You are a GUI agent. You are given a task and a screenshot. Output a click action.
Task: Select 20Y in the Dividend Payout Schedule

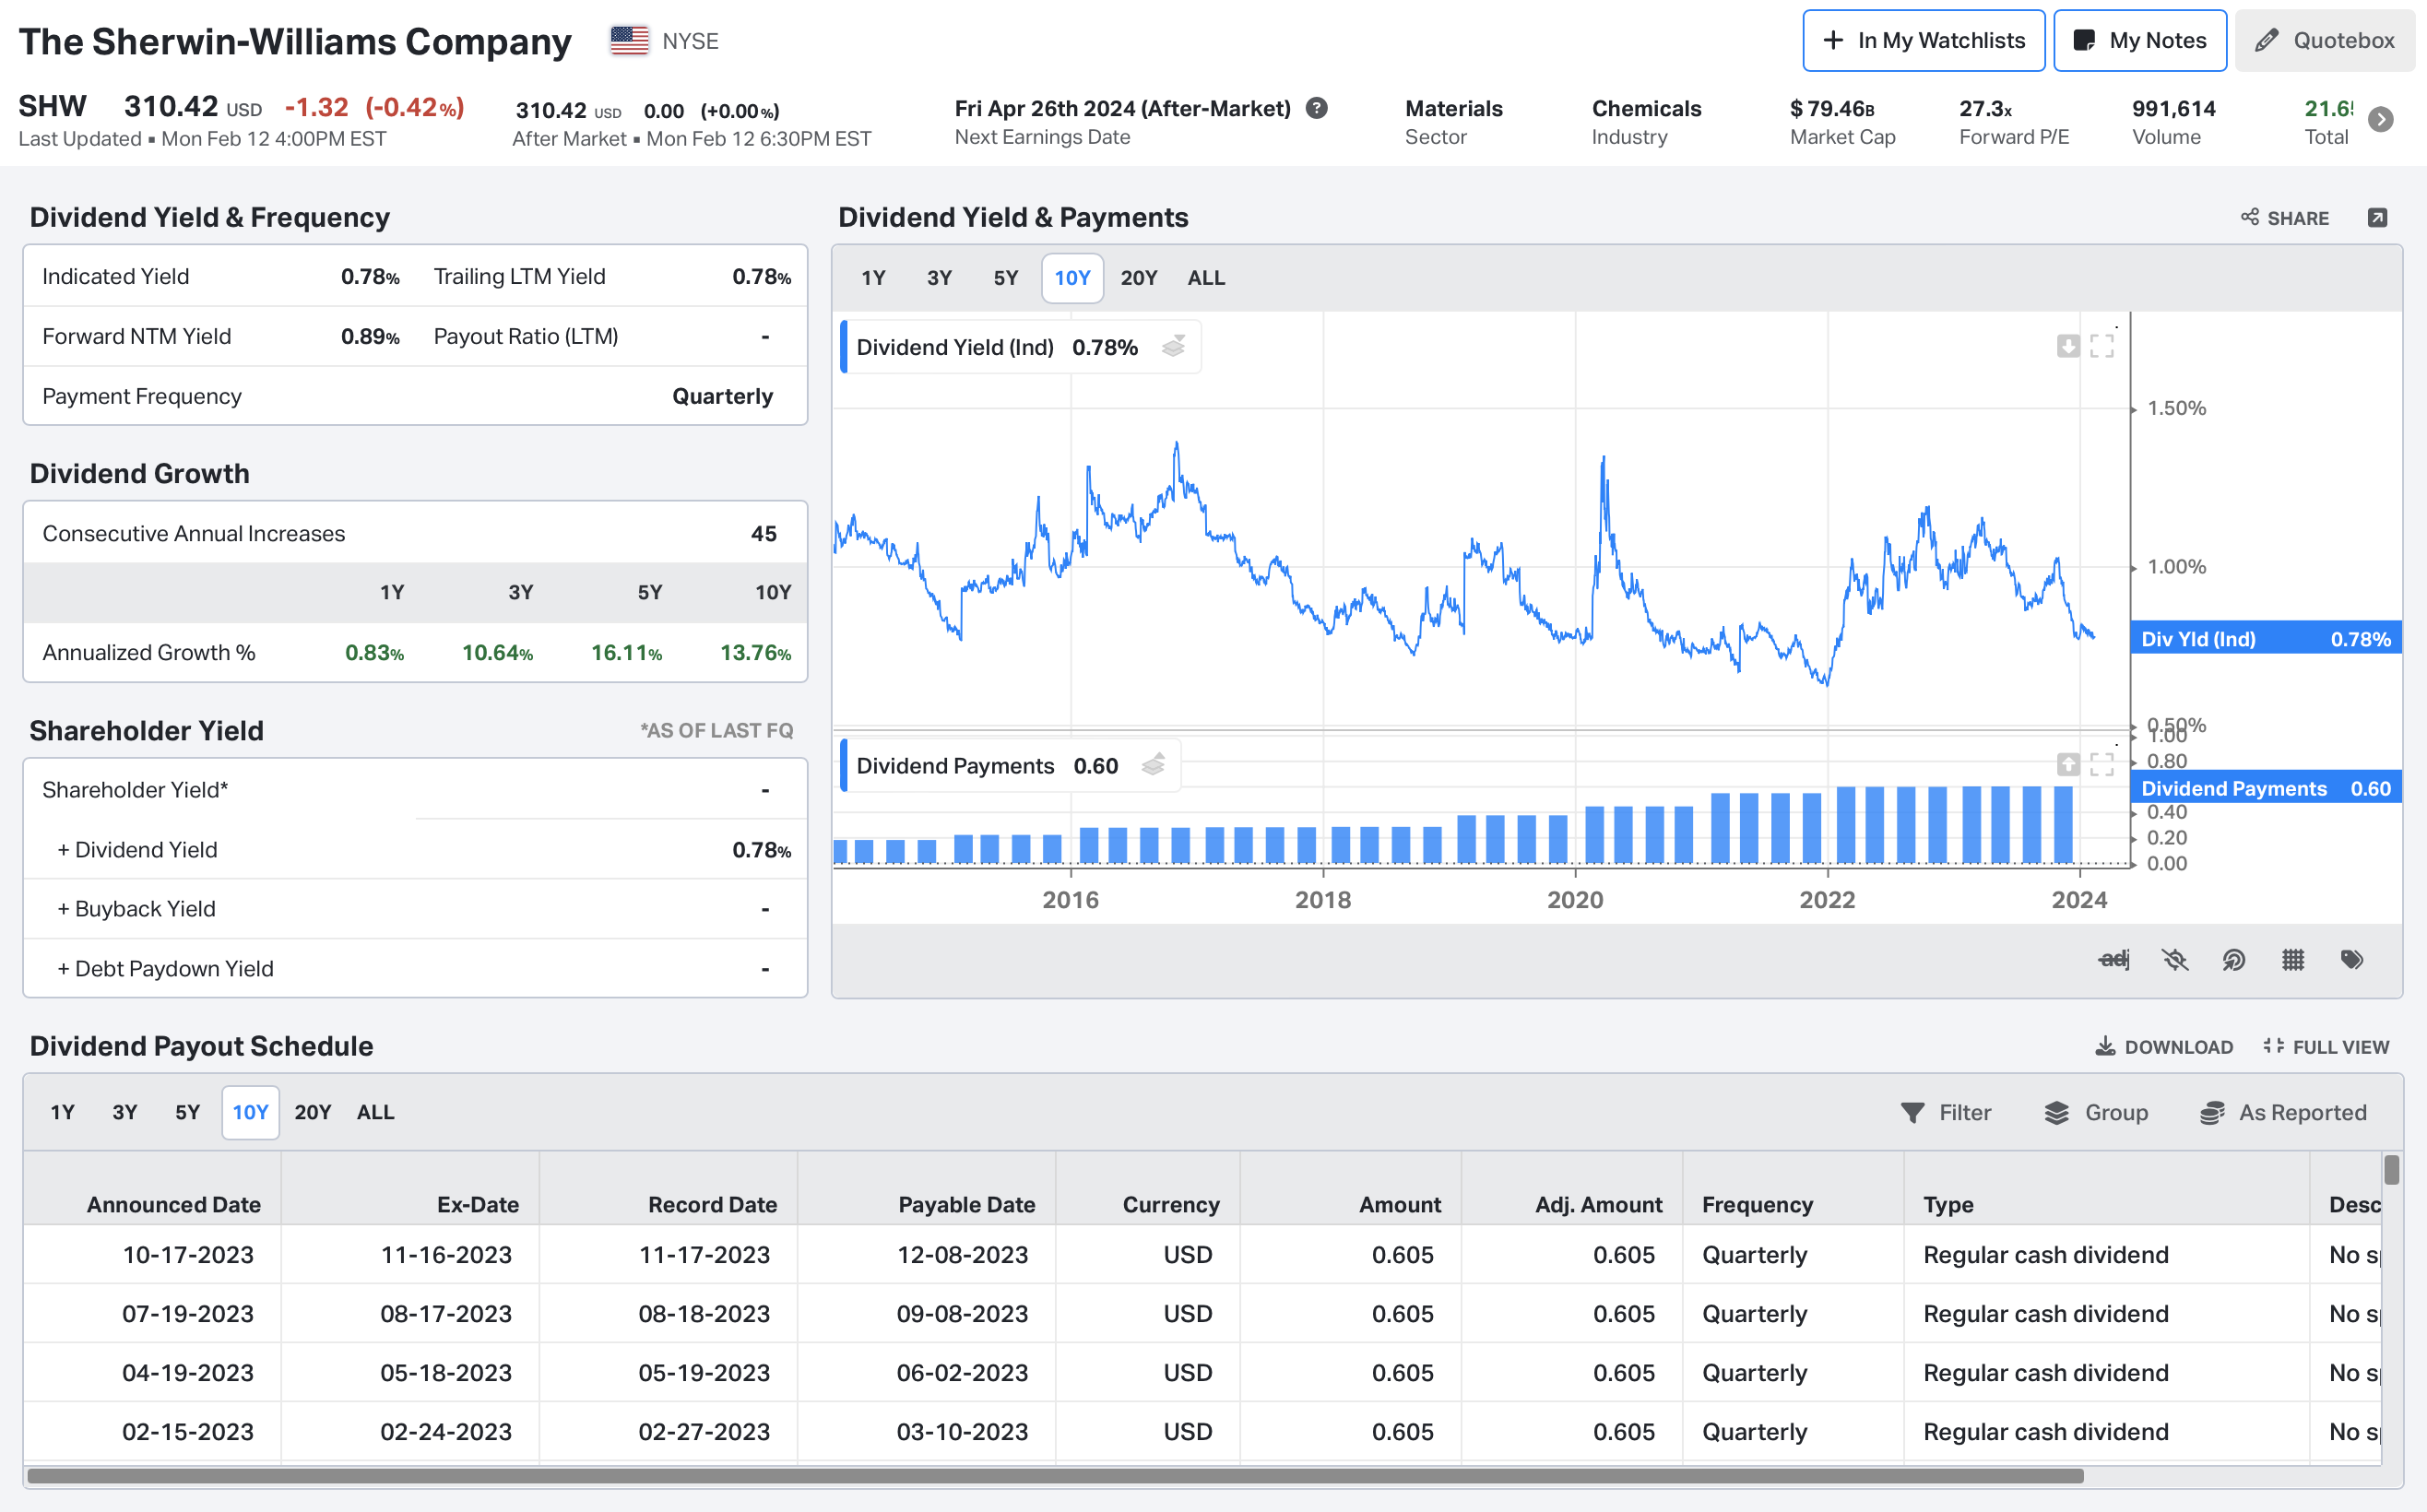(x=312, y=1112)
